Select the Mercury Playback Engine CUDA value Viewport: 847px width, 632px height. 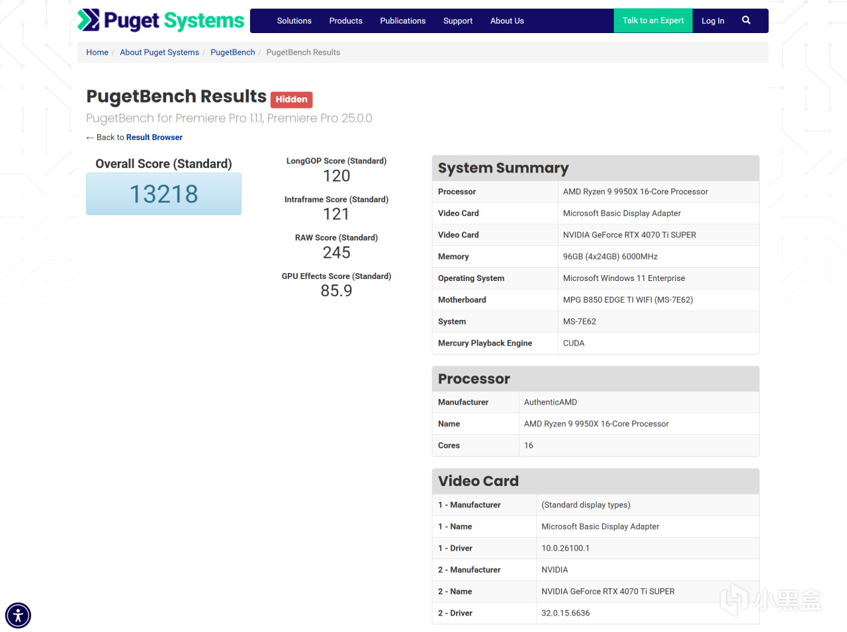point(574,343)
